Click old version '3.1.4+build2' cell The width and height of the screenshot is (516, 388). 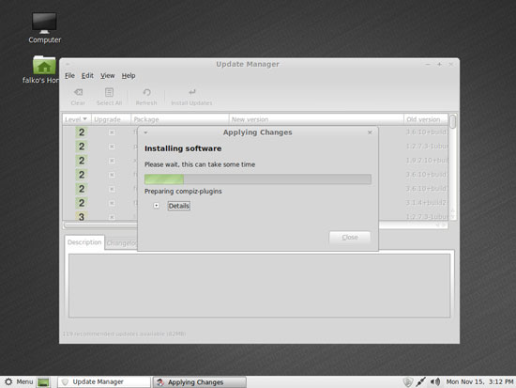click(426, 202)
